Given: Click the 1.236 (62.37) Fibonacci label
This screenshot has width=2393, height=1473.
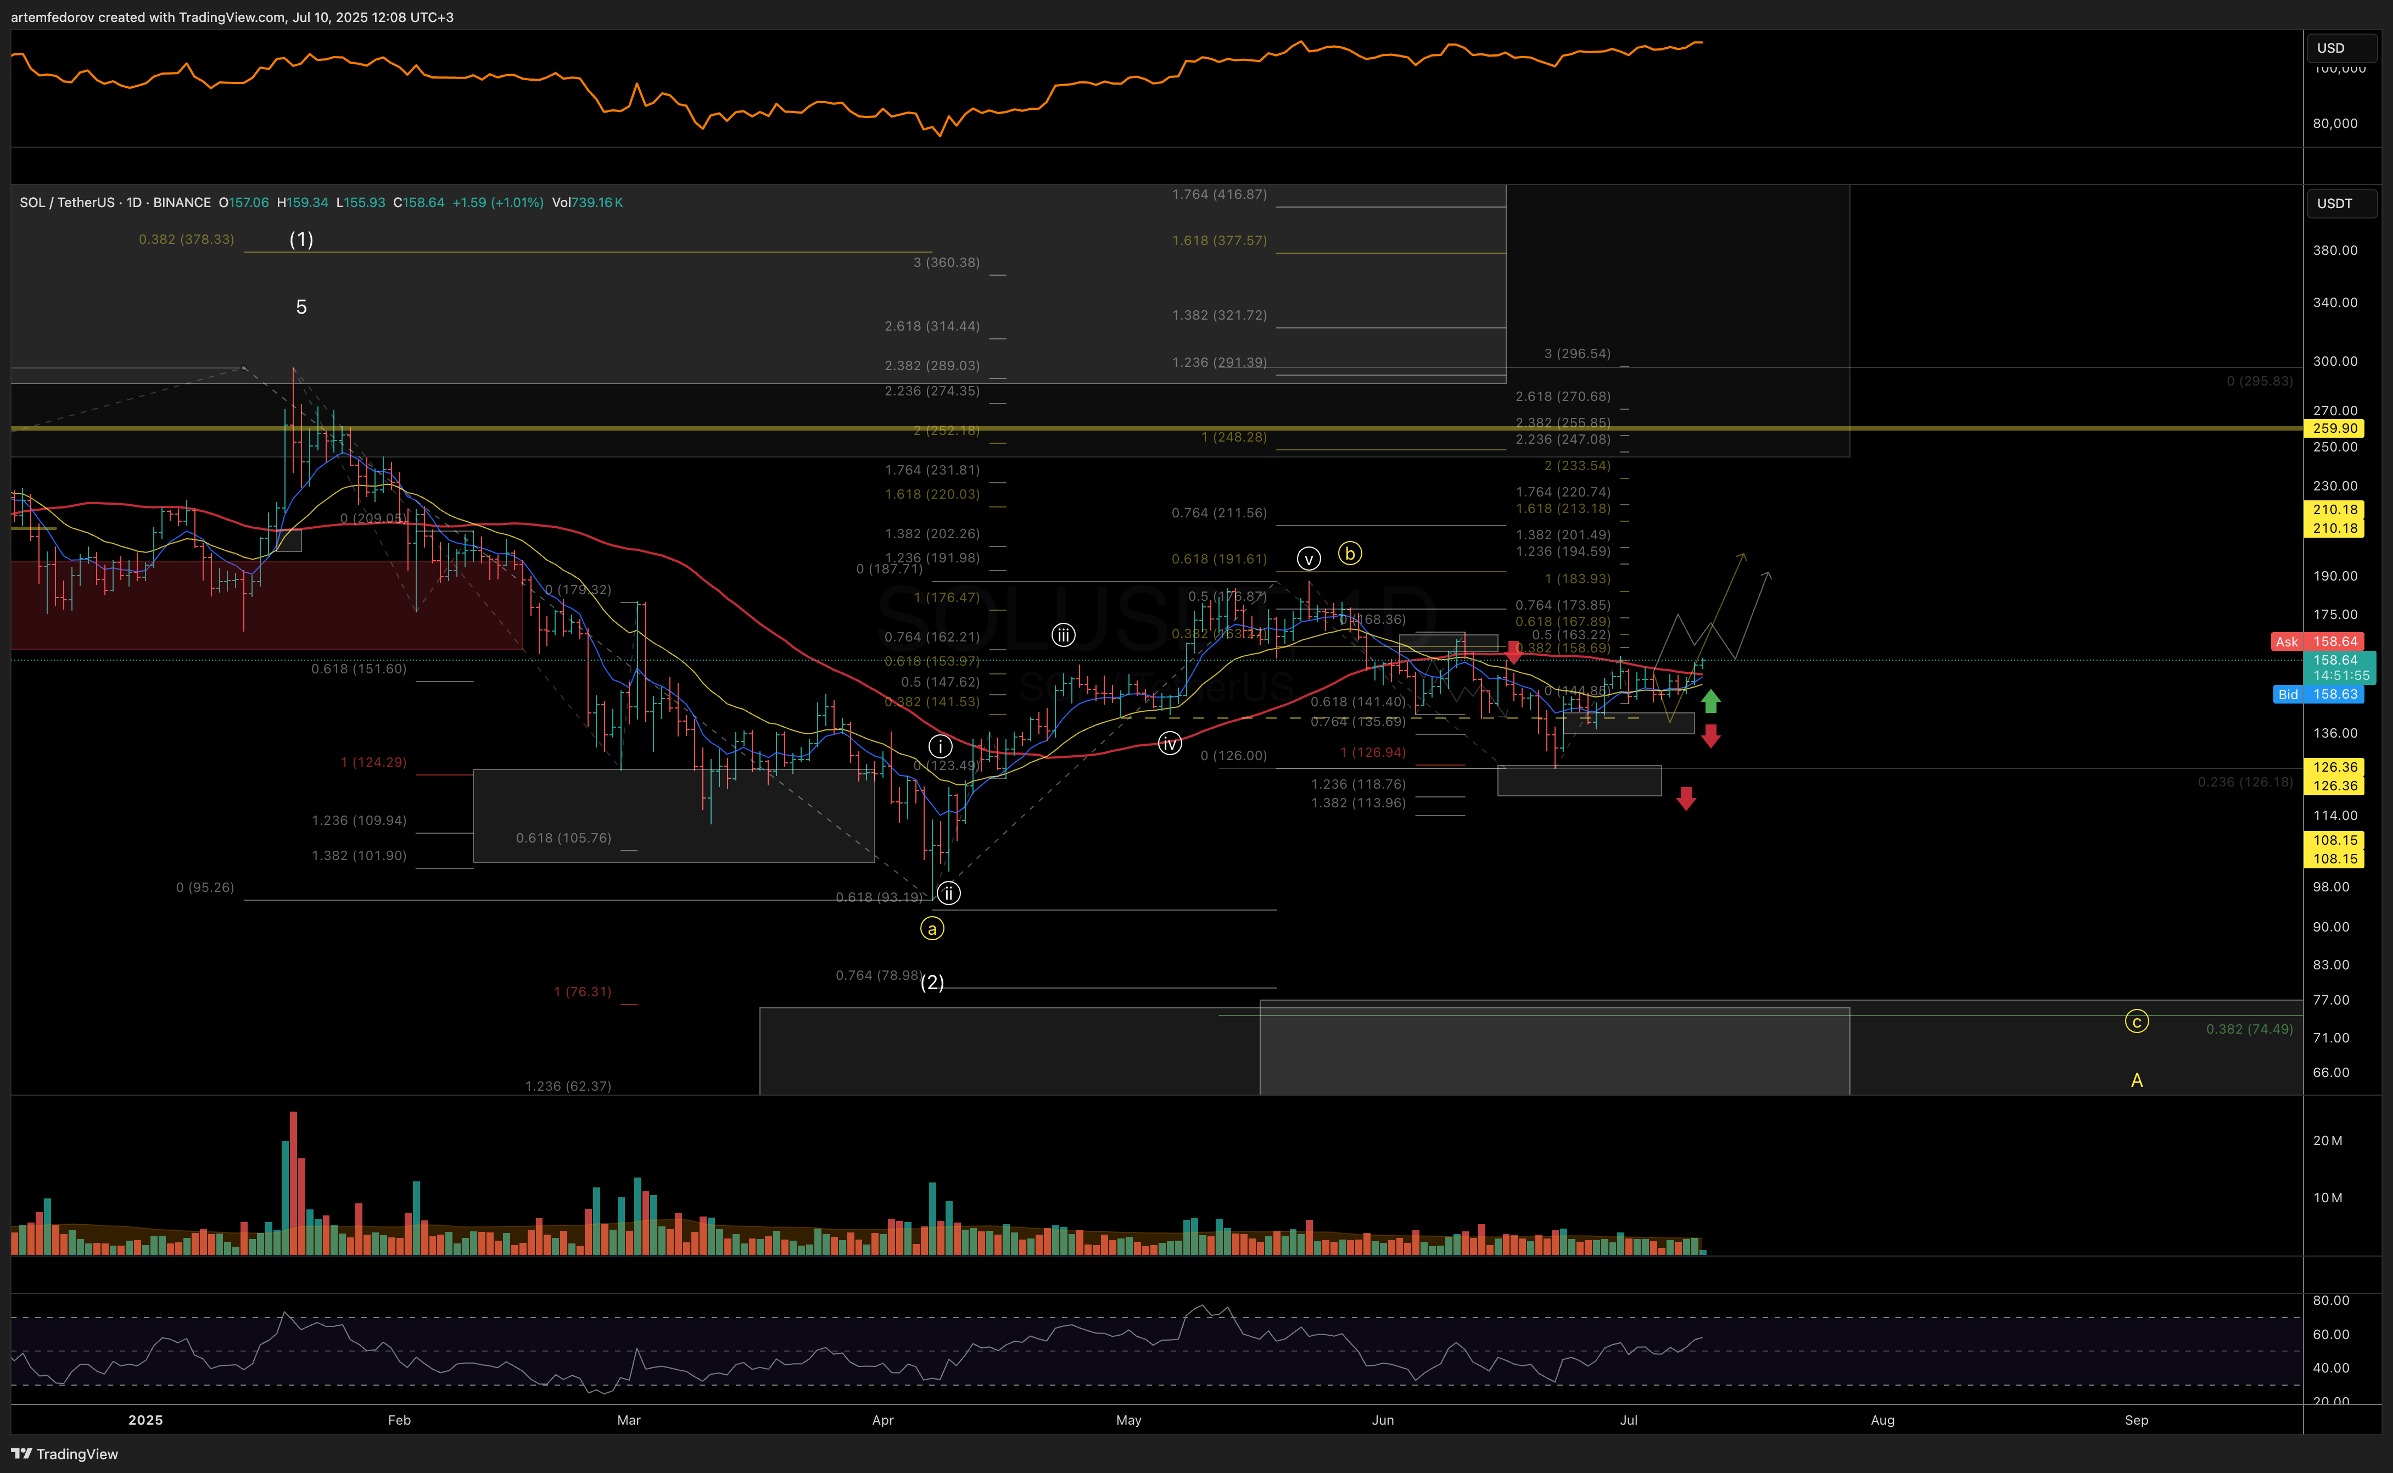Looking at the screenshot, I should click(569, 1085).
